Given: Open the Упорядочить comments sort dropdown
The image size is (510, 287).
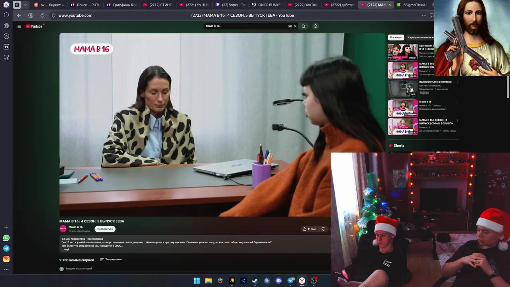Looking at the screenshot, I should pos(111,259).
